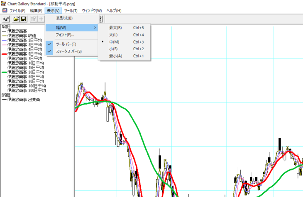
Task: Uncheck the ステータス バー(S) menu option
Action: 68,51
